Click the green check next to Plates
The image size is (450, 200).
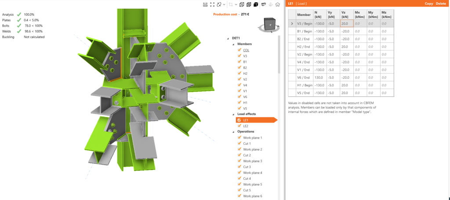19,20
